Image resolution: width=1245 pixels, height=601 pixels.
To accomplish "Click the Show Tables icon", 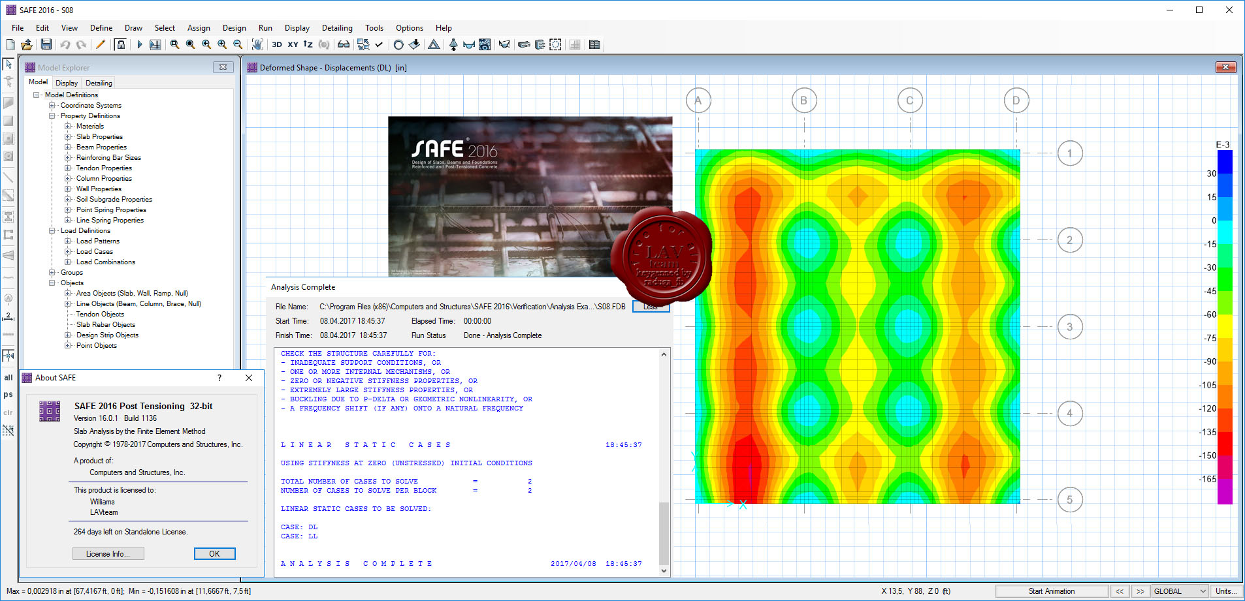I will [x=594, y=44].
